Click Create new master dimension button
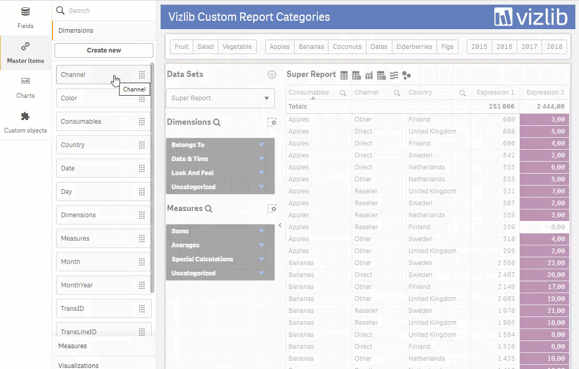 (104, 50)
